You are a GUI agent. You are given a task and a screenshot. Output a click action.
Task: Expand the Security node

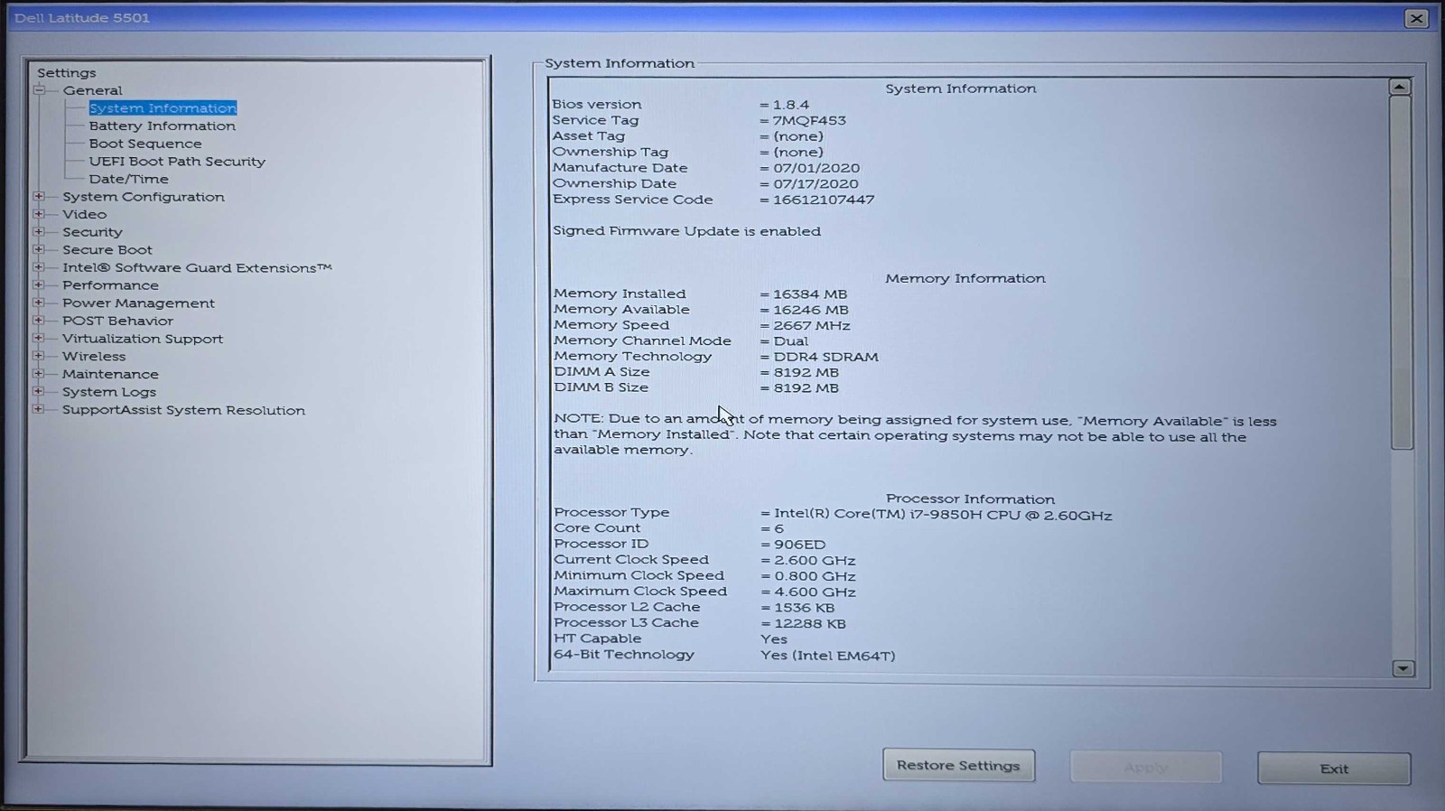tap(39, 232)
